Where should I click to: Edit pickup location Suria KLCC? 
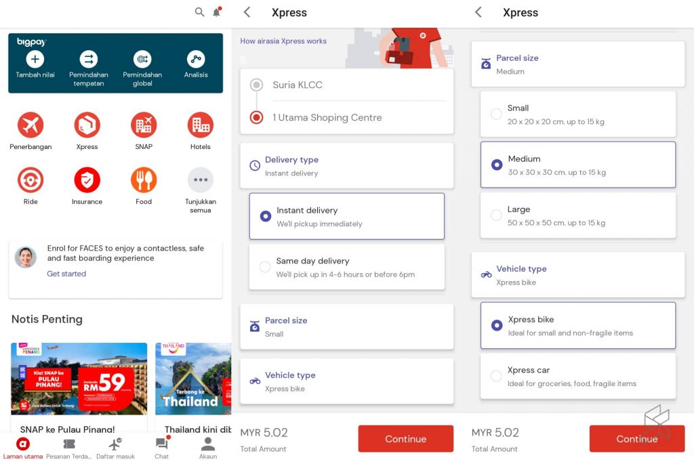coord(346,85)
